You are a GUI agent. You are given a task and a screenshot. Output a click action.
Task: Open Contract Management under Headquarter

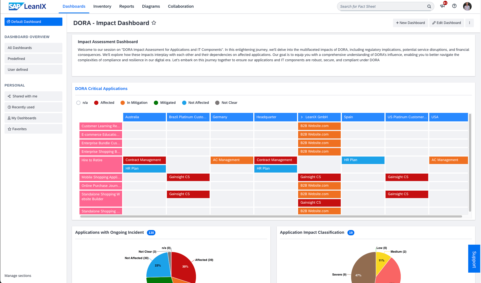pos(276,160)
